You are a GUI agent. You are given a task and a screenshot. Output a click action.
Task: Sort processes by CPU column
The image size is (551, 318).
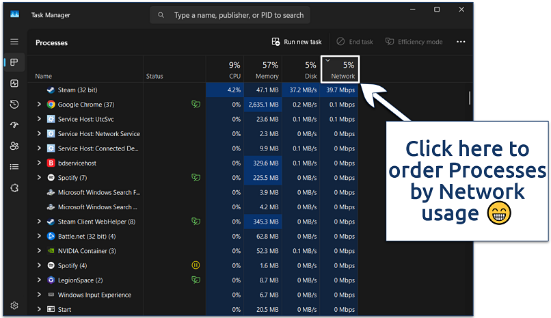click(x=225, y=70)
